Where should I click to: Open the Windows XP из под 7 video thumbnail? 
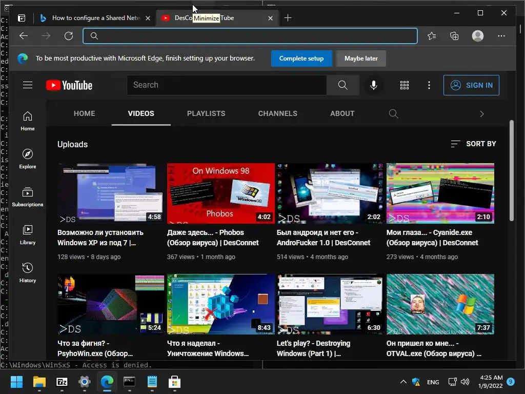point(111,193)
